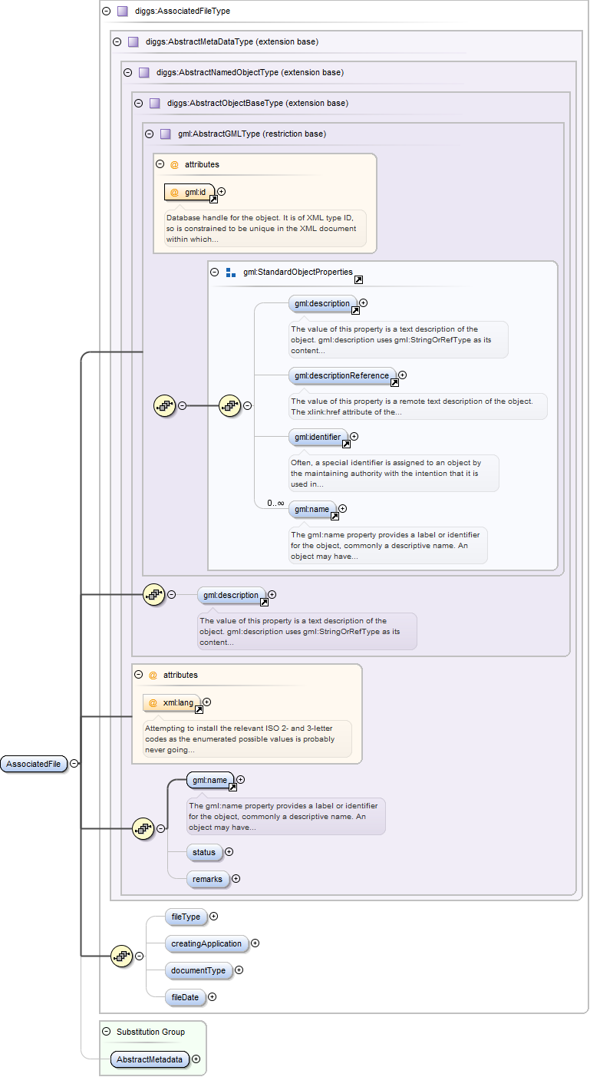Viewport: 590px width, 1077px height.
Task: Expand the gml:descriptionReference element
Action: tap(402, 375)
